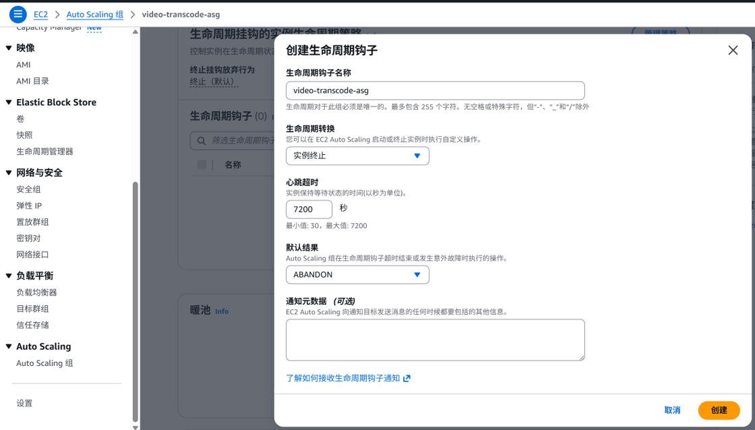Go to Auto Scaling 组 breadcrumb
The height and width of the screenshot is (430, 755).
pos(95,14)
